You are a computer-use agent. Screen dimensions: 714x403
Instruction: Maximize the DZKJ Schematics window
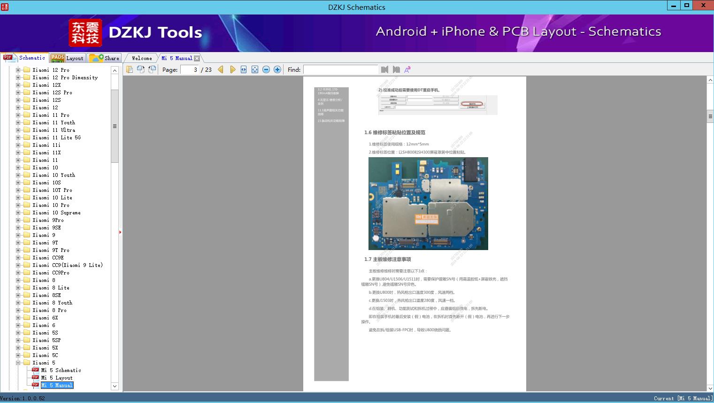[x=687, y=6]
